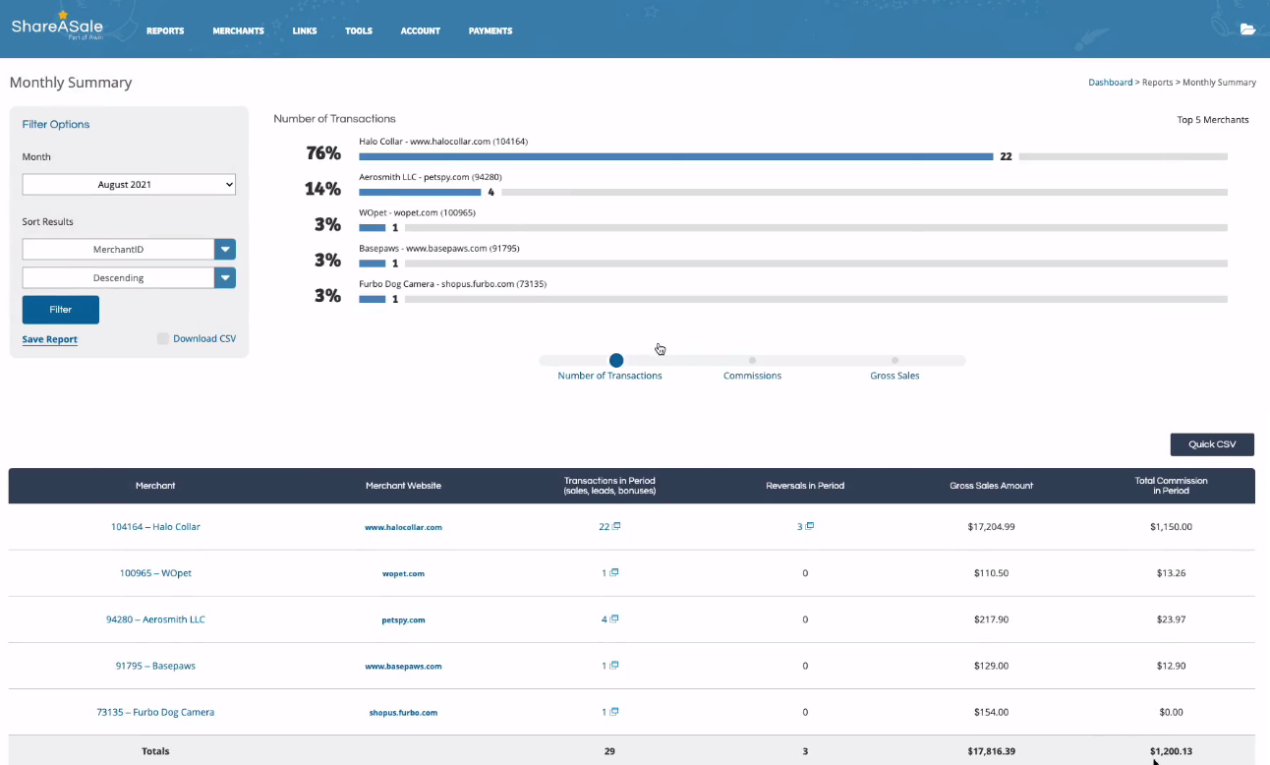Visit shopus.furbo.com website link
The image size is (1270, 765).
(x=403, y=712)
